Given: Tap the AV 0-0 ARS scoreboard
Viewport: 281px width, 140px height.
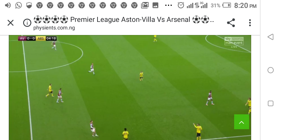Looking at the screenshot, I should coord(37,38).
